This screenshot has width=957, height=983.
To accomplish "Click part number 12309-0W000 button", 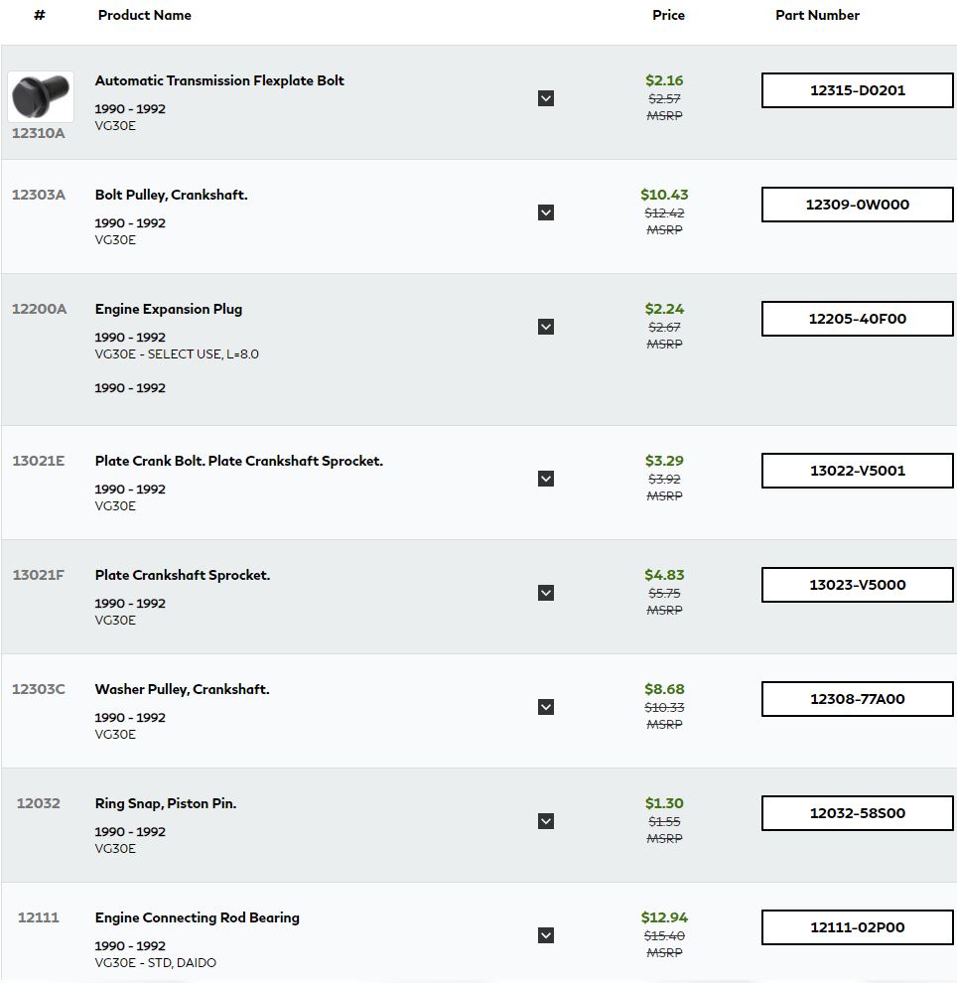I will pyautogui.click(x=858, y=205).
